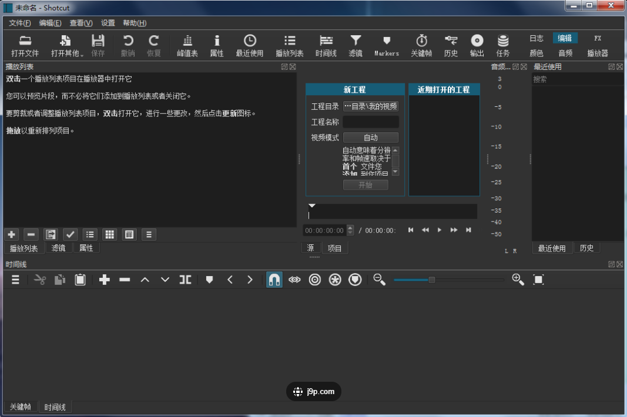
Task: Switch to the Logging (日志) layout
Action: point(537,38)
